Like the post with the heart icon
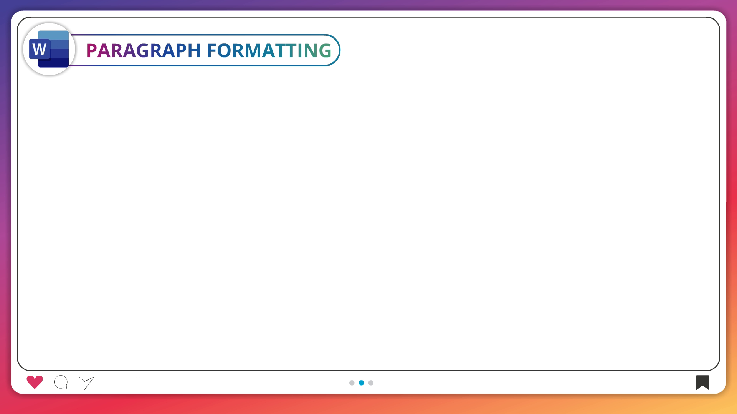Viewport: 737px width, 414px height. 35,382
